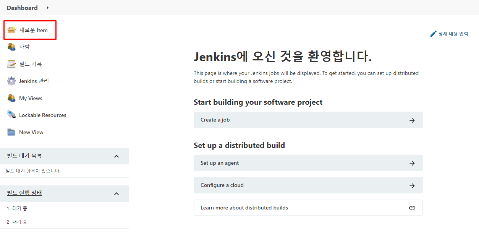The width and height of the screenshot is (479, 250).
Task: Click executor 1 대기 중 row
Action: pyautogui.click(x=64, y=208)
